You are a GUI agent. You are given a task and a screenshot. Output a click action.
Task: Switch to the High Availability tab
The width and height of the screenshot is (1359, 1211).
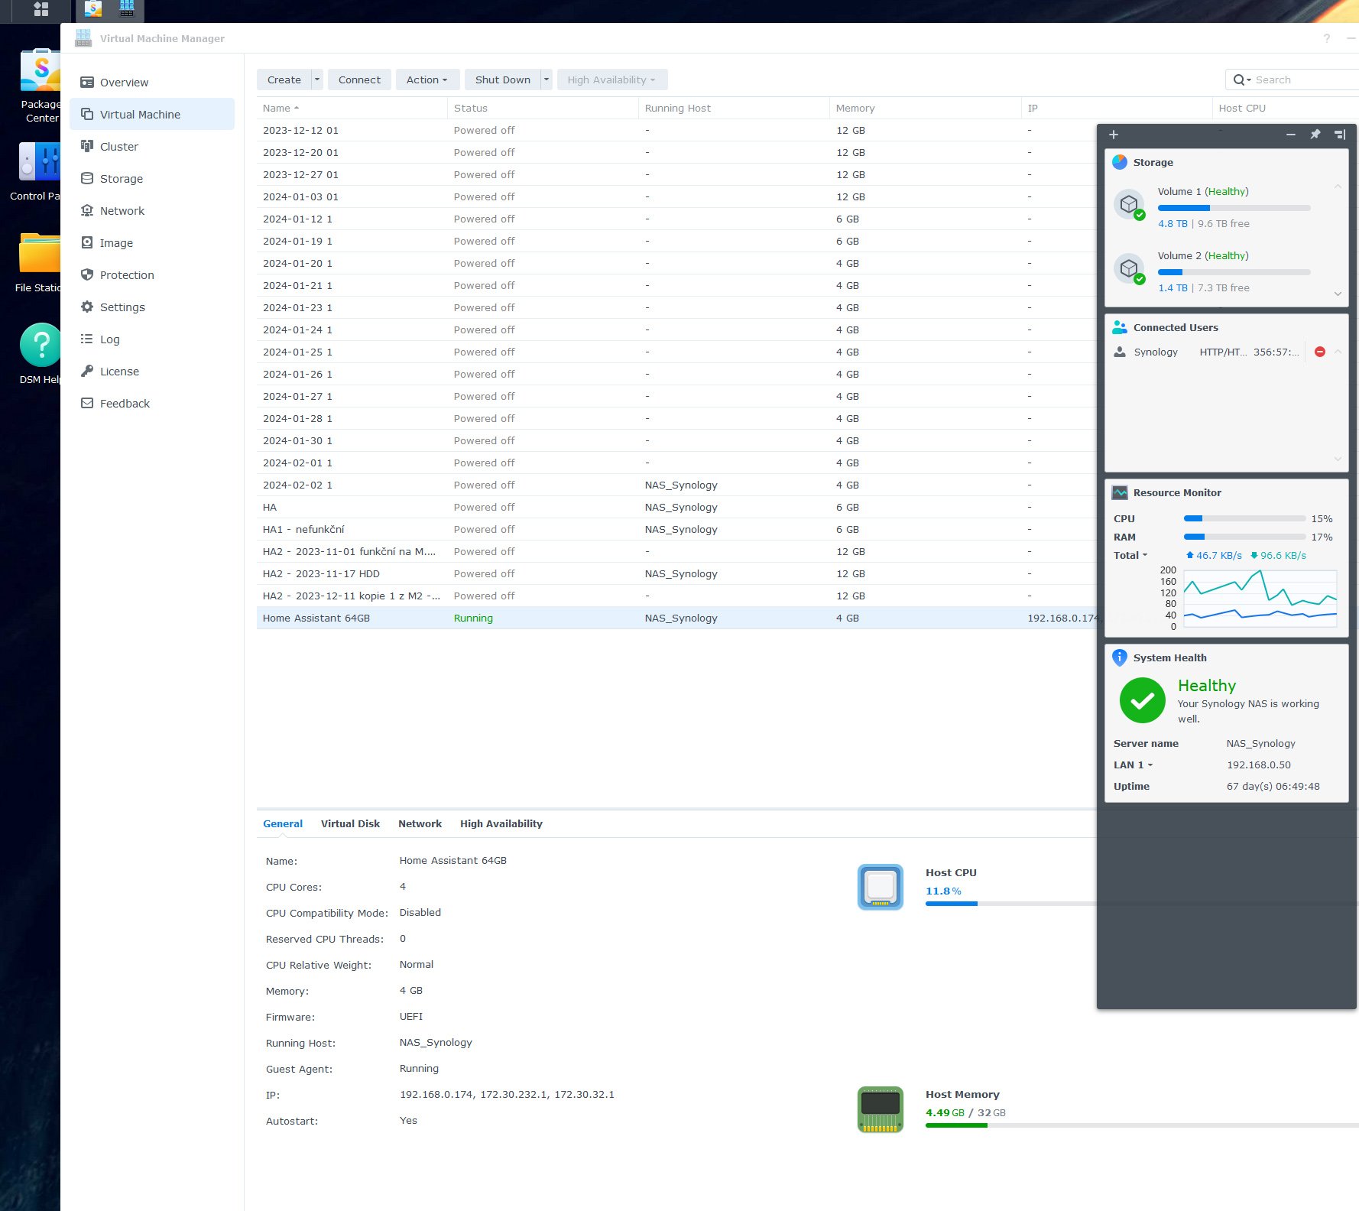pos(501,824)
